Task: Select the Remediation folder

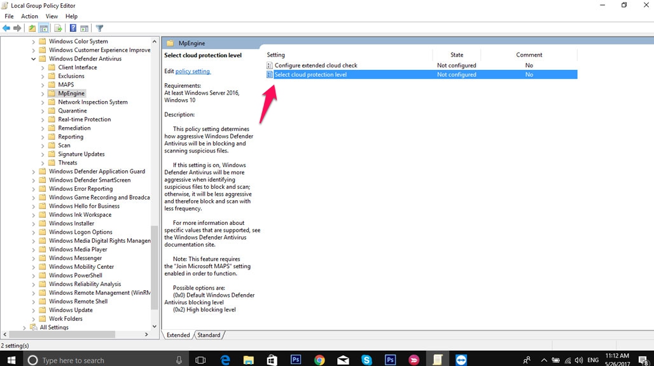Action: pyautogui.click(x=74, y=128)
